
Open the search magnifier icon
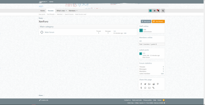(163, 11)
